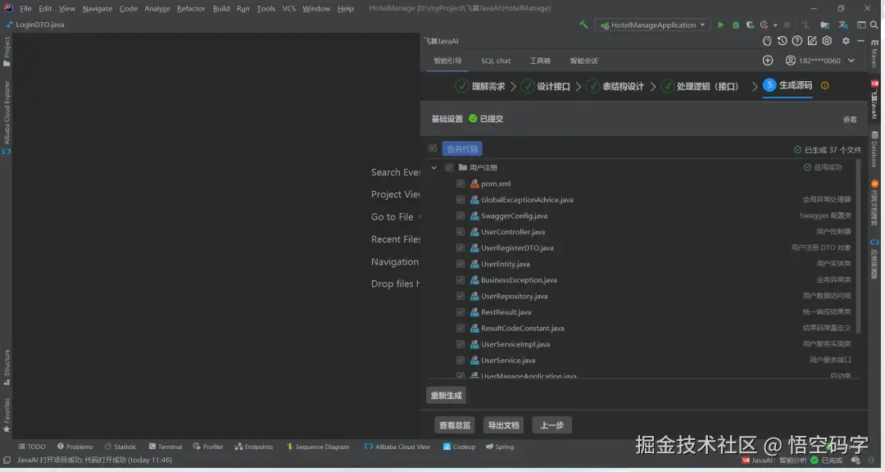Toggle SwaggerConfig.java checkbox
The width and height of the screenshot is (885, 472).
coord(461,216)
